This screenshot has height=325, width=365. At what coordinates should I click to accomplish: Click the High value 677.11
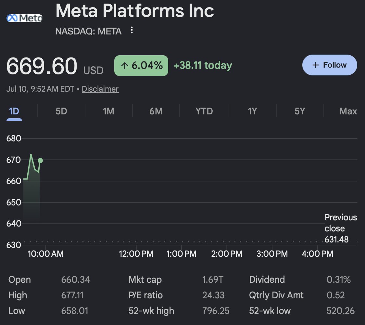pyautogui.click(x=72, y=295)
